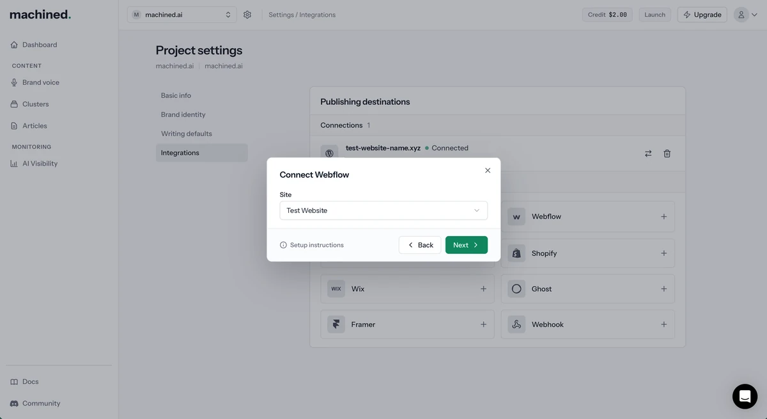Click the test-website-name.xyz connection name
The height and width of the screenshot is (419, 767).
coord(383,148)
